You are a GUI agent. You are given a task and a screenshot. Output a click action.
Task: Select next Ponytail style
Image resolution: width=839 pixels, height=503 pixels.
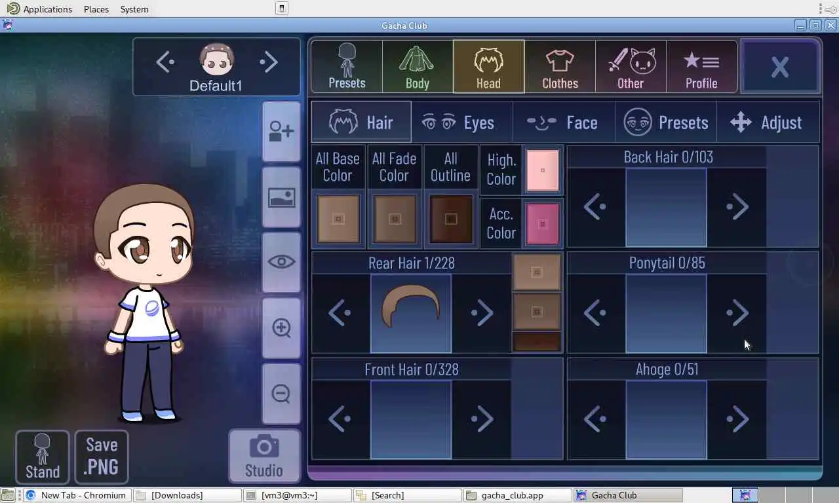point(737,313)
